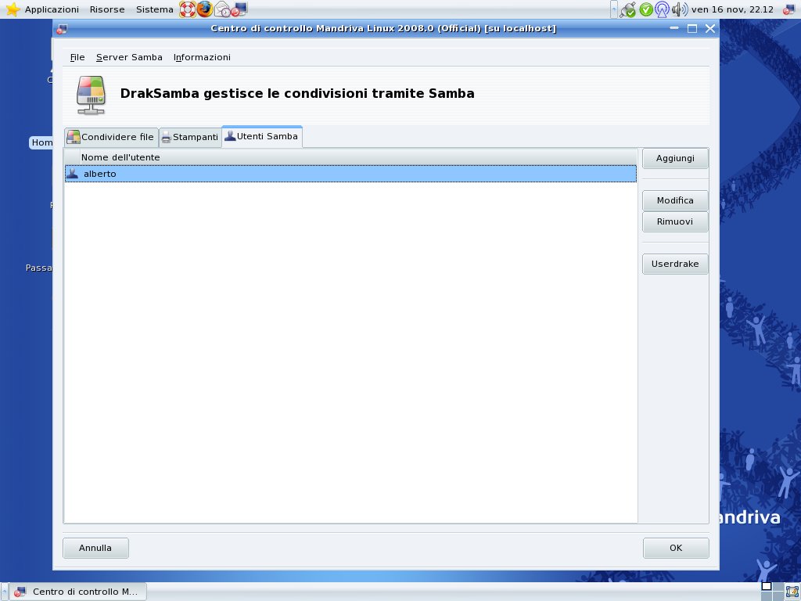Confirm with the OK button
This screenshot has width=801, height=601.
676,548
